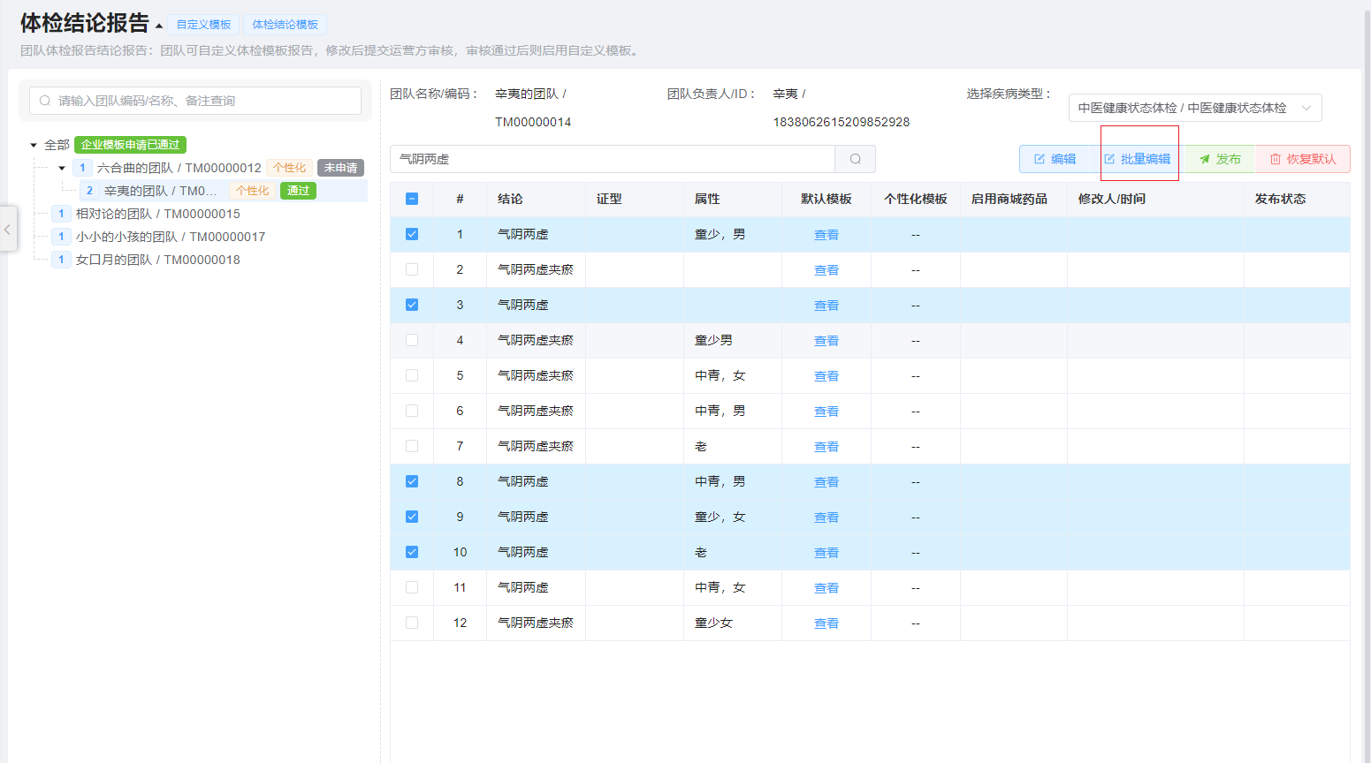This screenshot has height=763, width=1371.
Task: Open 查看 link in row 9
Action: 826,517
